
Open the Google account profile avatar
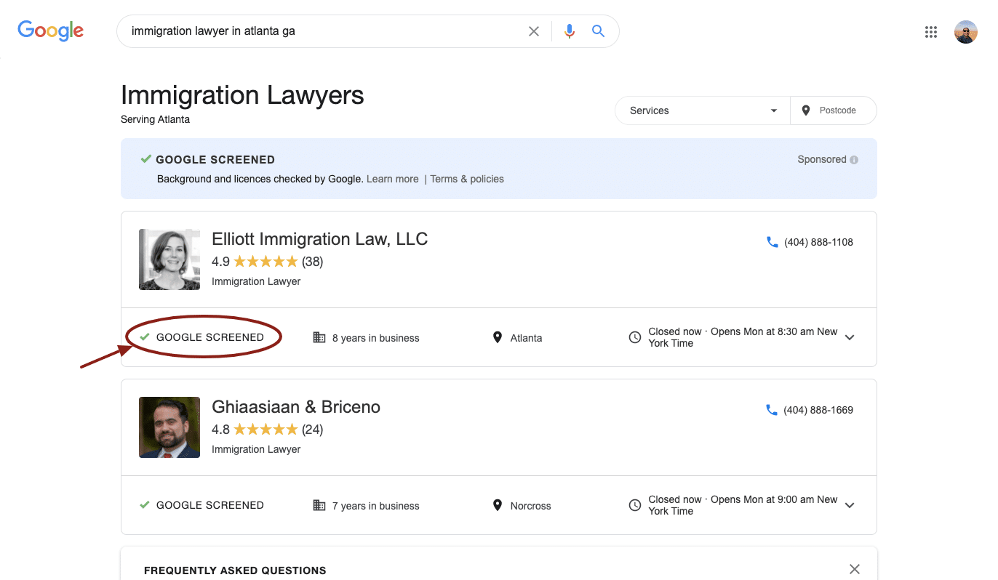(x=965, y=32)
